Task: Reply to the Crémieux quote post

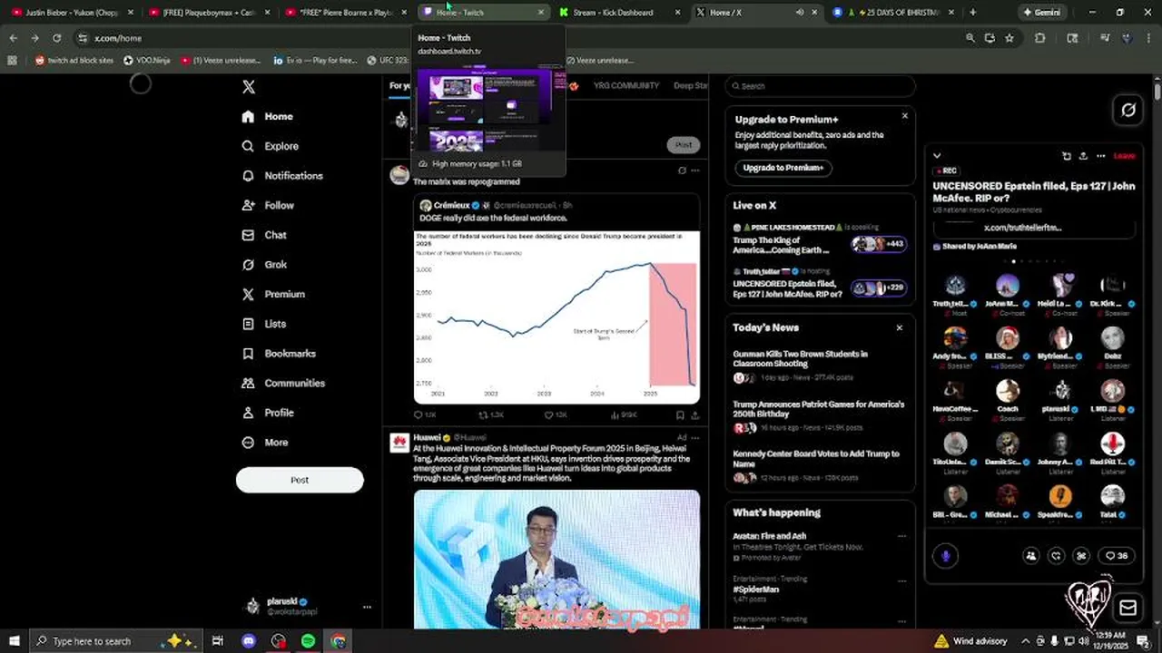Action: click(x=424, y=415)
